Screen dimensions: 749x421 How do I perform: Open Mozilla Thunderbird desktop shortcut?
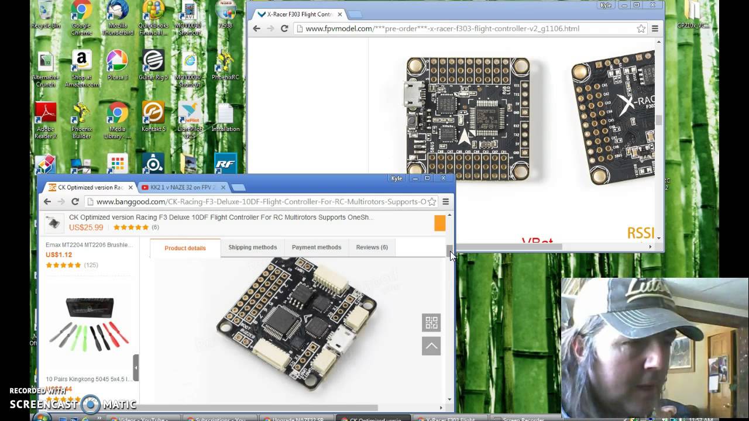[117, 18]
